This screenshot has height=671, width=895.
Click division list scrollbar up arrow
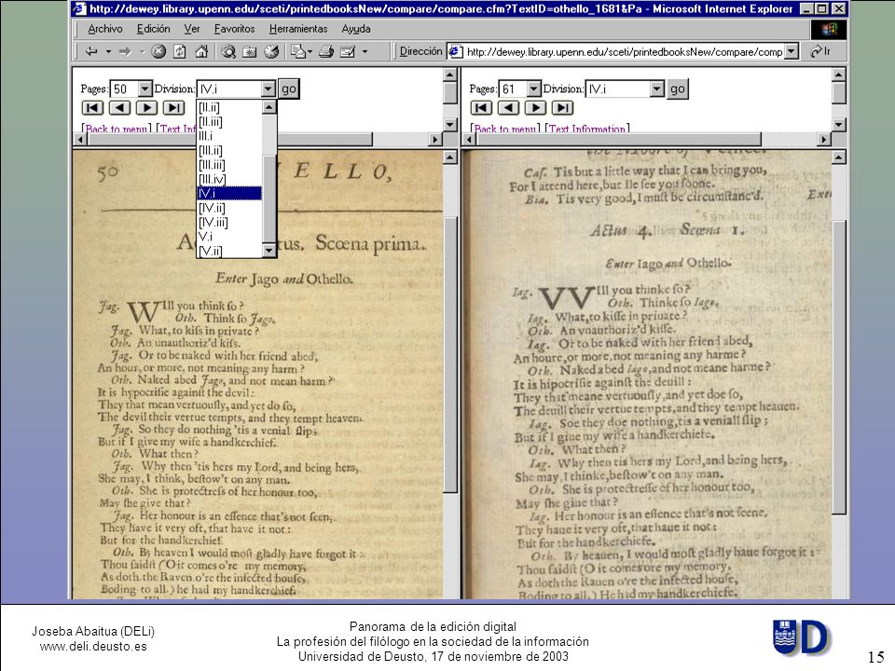[269, 106]
